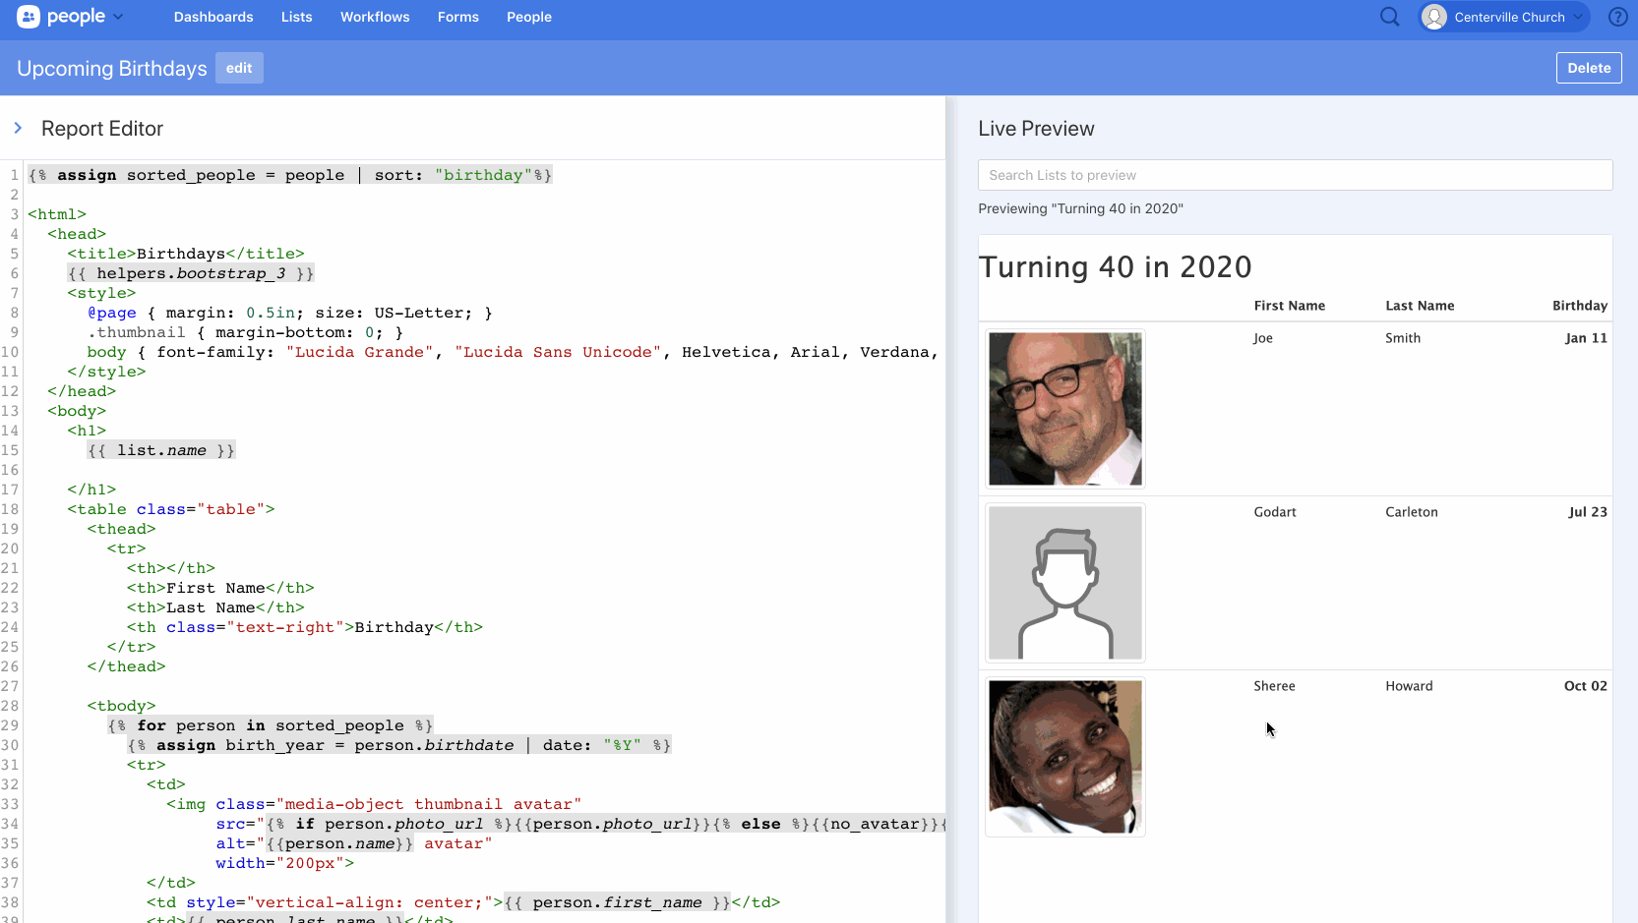Click code line 1 with assign sorted_people

(x=290, y=175)
